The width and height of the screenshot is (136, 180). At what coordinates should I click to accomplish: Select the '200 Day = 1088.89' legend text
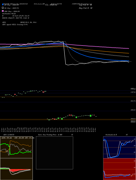[12, 11]
